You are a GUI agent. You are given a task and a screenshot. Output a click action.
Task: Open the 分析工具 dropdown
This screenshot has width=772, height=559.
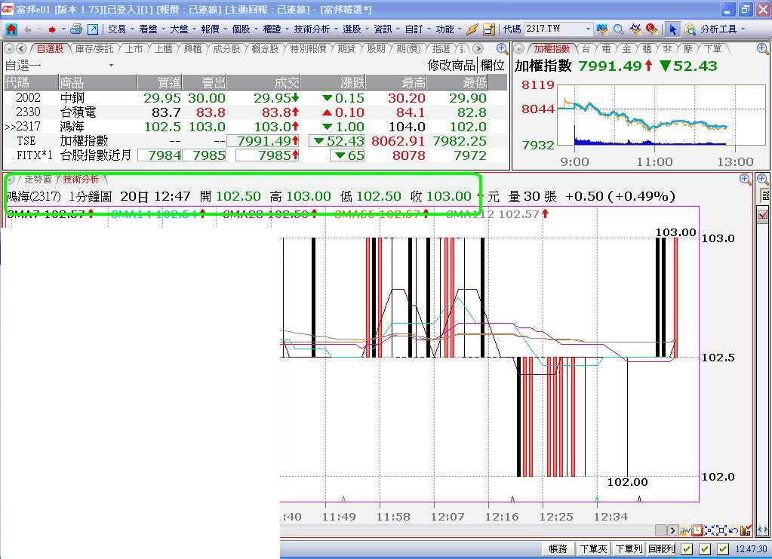(x=722, y=29)
